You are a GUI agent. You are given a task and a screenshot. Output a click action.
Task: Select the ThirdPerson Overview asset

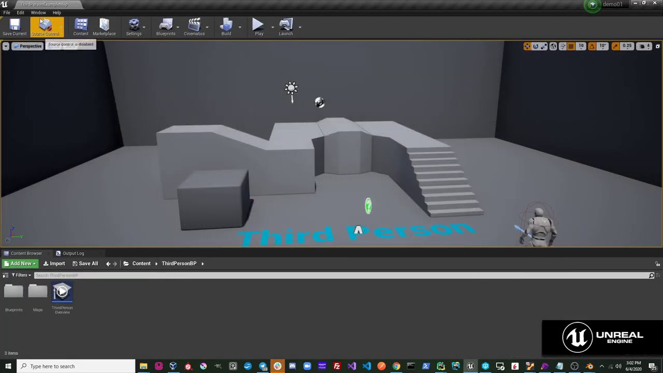coord(62,298)
